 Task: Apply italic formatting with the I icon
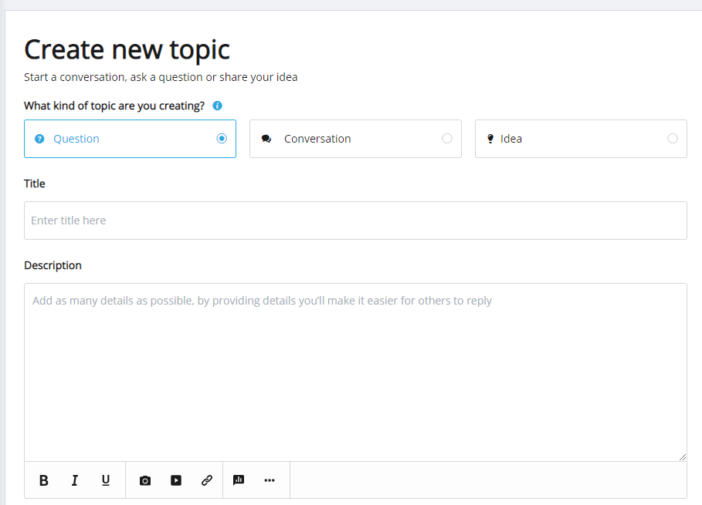(x=75, y=480)
